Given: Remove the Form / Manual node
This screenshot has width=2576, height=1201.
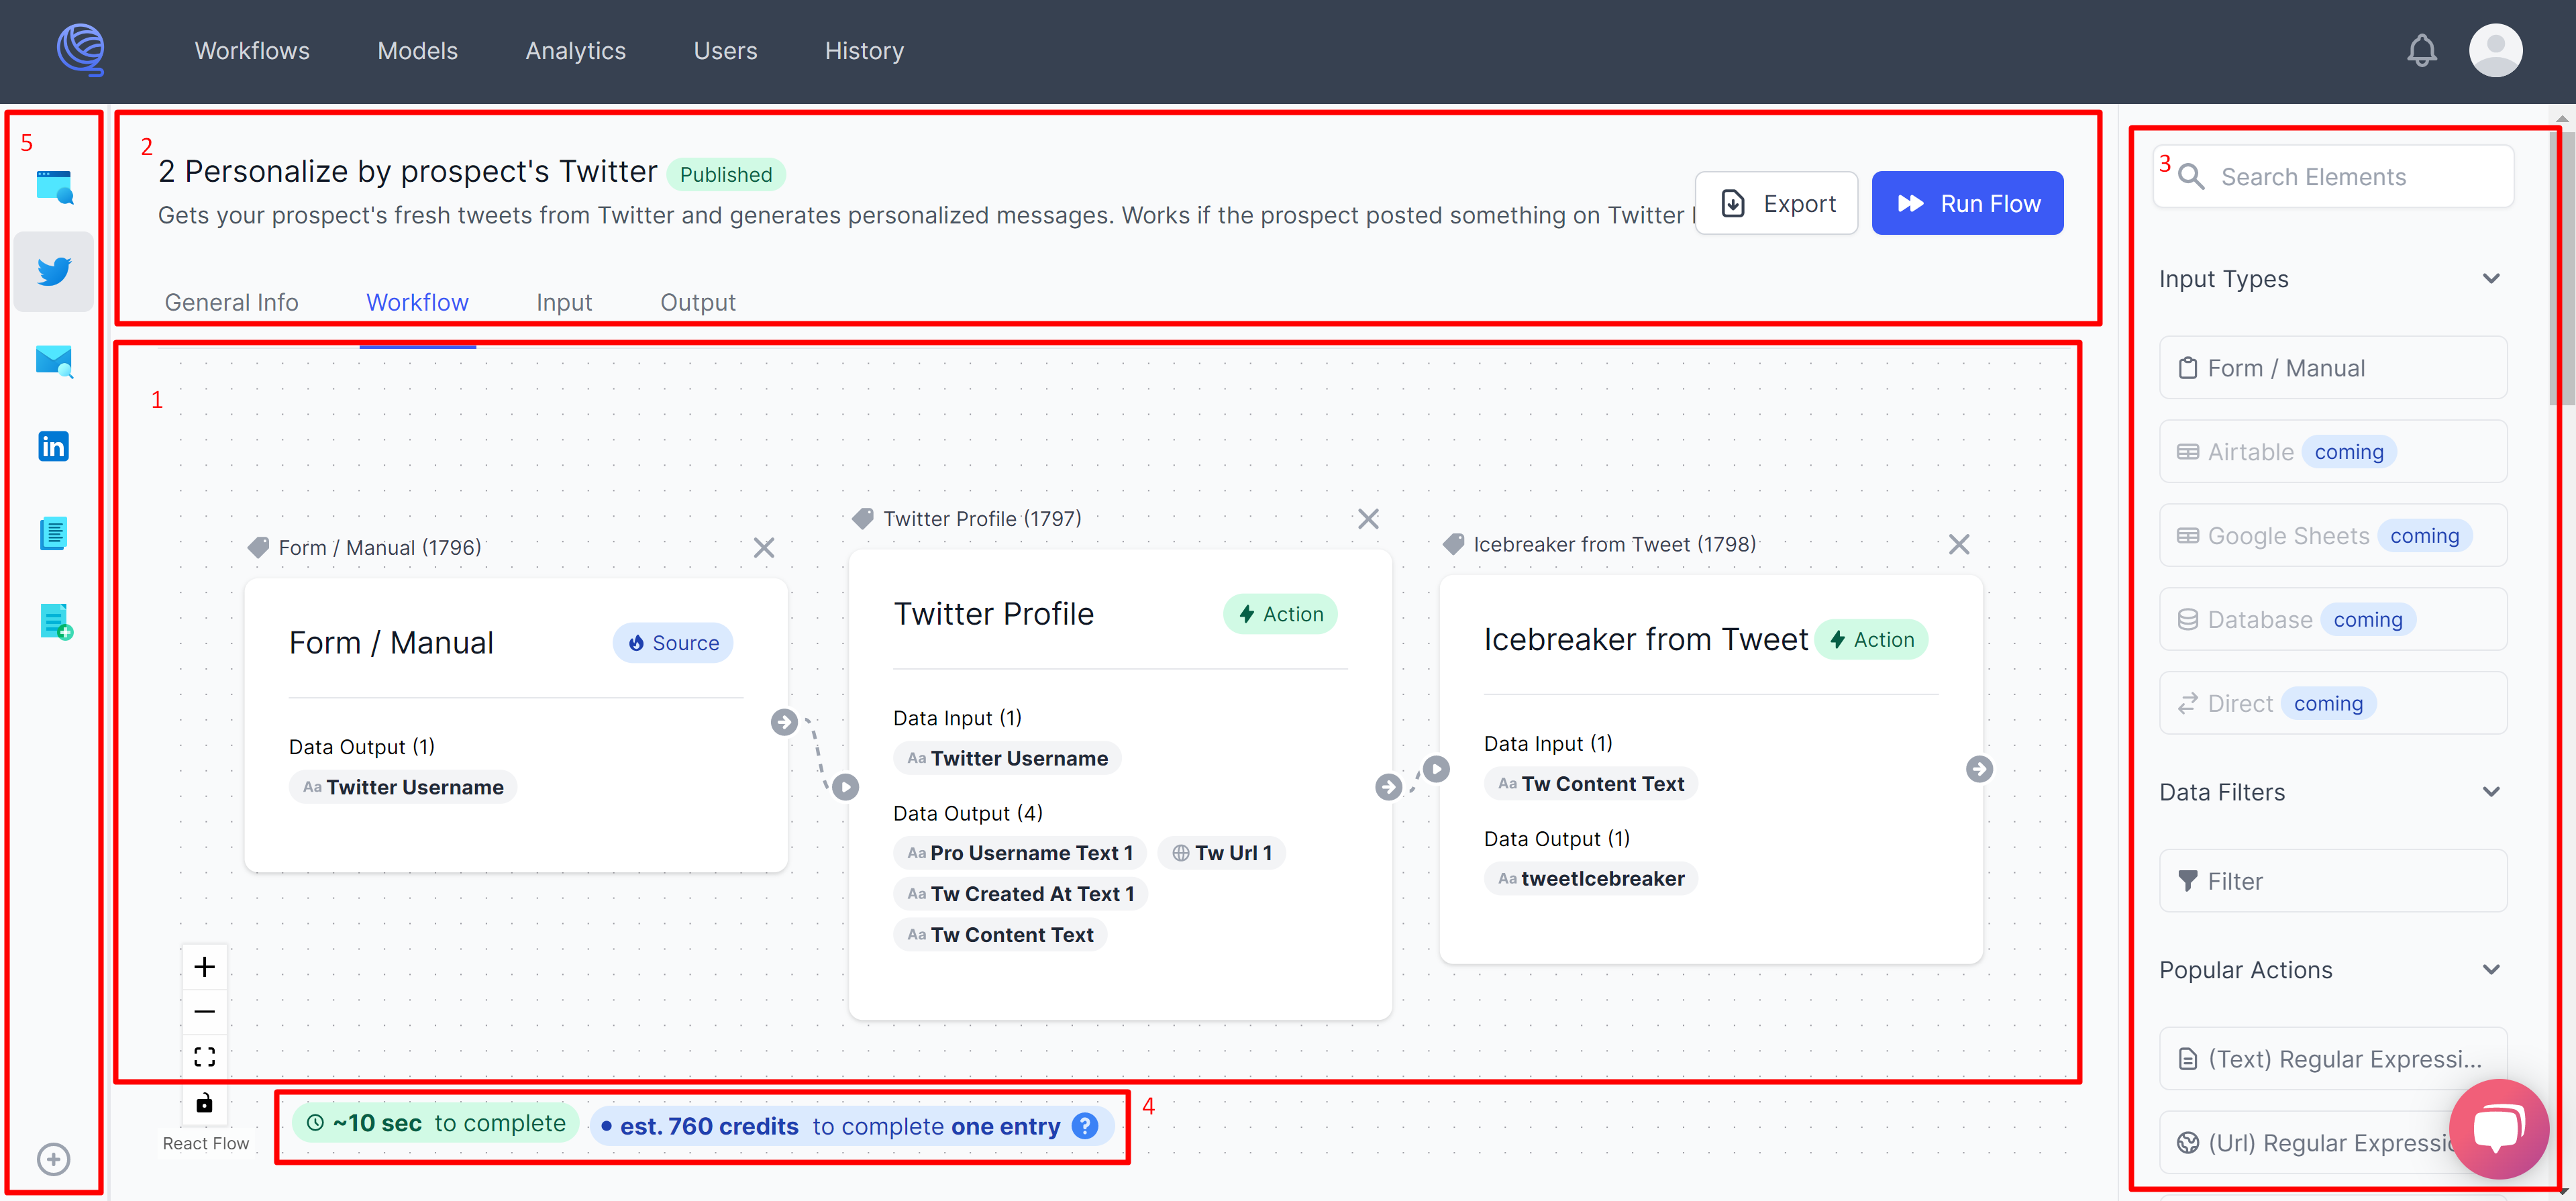Looking at the screenshot, I should click(x=764, y=548).
